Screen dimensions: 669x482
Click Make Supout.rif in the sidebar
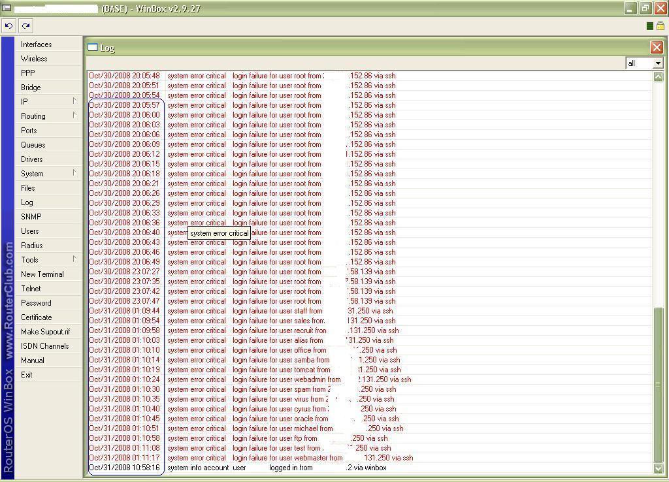tap(48, 331)
